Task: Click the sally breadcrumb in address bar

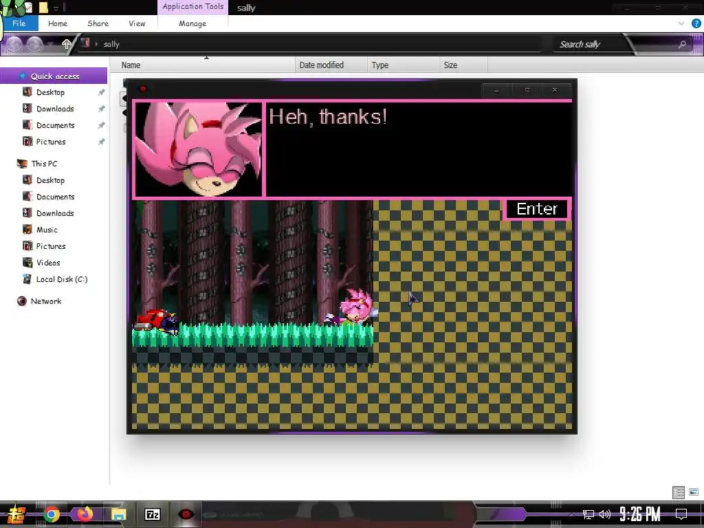Action: [x=111, y=44]
